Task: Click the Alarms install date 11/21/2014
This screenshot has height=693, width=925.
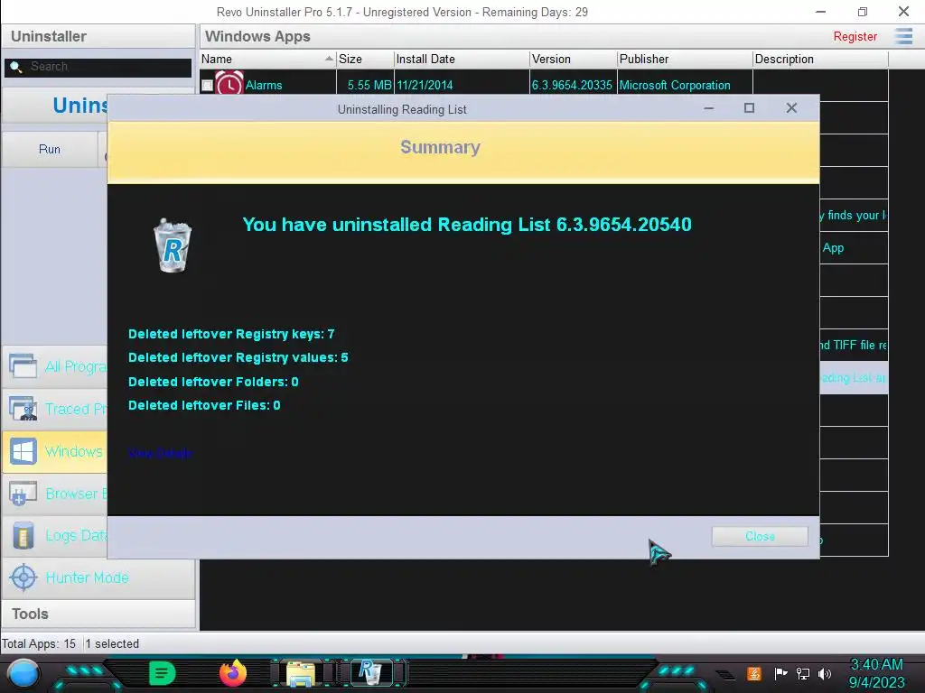Action: 425,86
